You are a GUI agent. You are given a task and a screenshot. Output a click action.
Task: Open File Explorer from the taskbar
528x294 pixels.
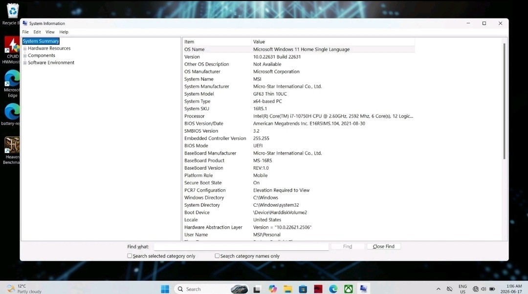click(287, 289)
